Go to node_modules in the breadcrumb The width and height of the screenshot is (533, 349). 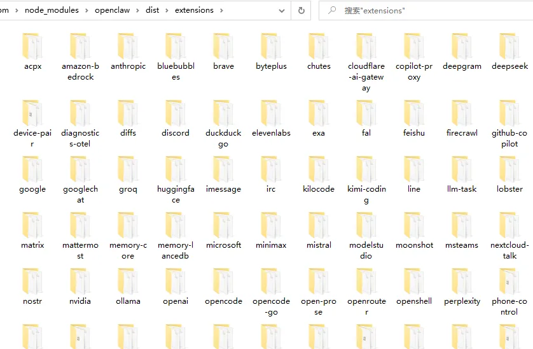tap(52, 10)
